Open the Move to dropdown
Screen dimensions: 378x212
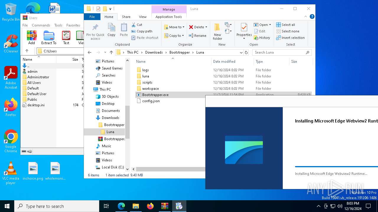pyautogui.click(x=174, y=27)
